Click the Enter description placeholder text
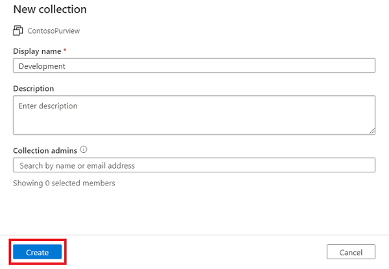This screenshot has width=389, height=269. click(x=49, y=106)
